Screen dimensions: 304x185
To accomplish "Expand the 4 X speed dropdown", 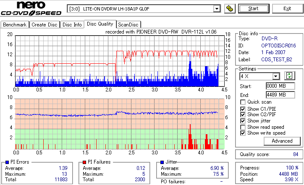I will pyautogui.click(x=276, y=76).
